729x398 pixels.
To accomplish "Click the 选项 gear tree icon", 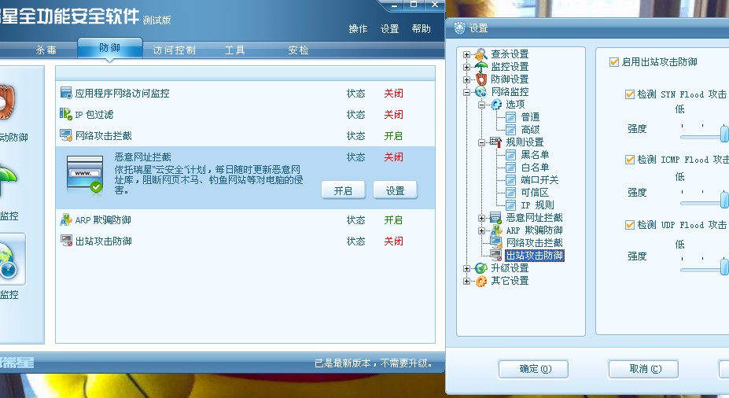I will point(496,104).
